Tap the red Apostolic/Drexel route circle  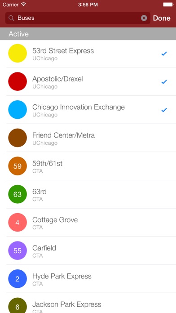coord(18,81)
